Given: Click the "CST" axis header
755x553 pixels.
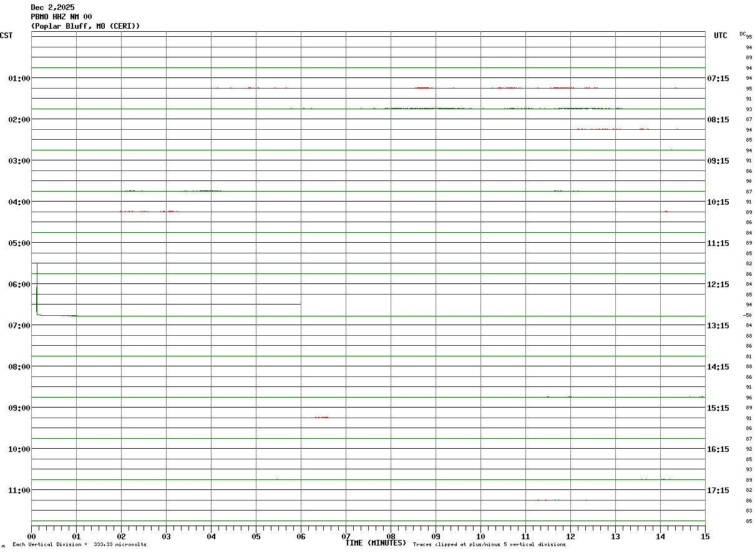Looking at the screenshot, I should point(6,36).
